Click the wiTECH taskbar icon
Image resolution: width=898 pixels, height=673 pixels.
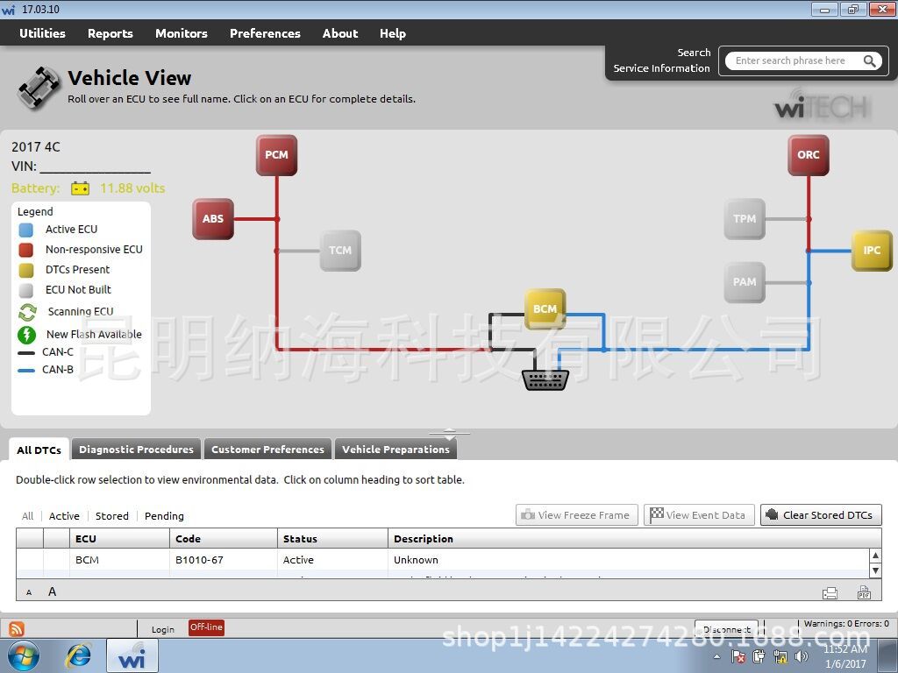(x=132, y=655)
